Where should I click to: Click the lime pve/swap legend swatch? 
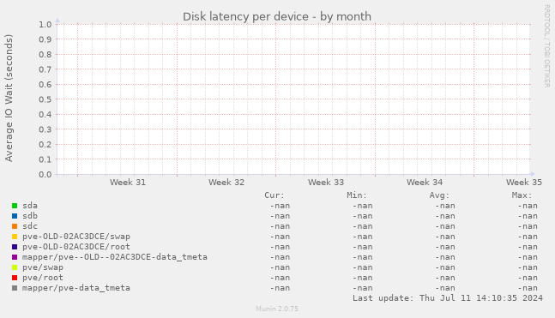(x=15, y=267)
